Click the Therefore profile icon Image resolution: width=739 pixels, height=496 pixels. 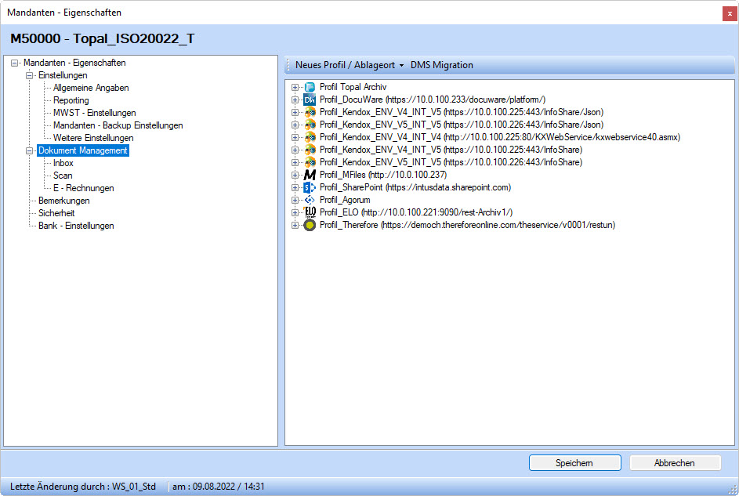pyautogui.click(x=310, y=226)
